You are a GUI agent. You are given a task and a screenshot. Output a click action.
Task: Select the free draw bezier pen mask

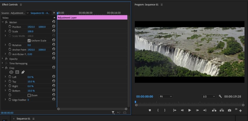(x=23, y=72)
